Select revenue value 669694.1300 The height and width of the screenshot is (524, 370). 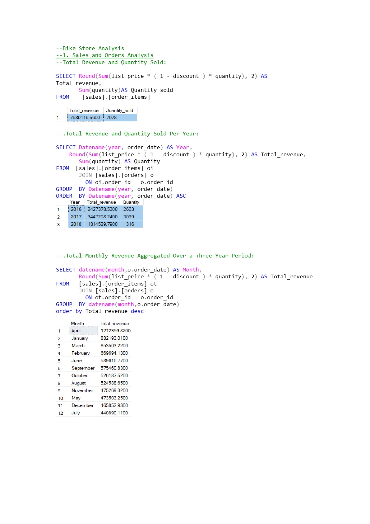114,353
